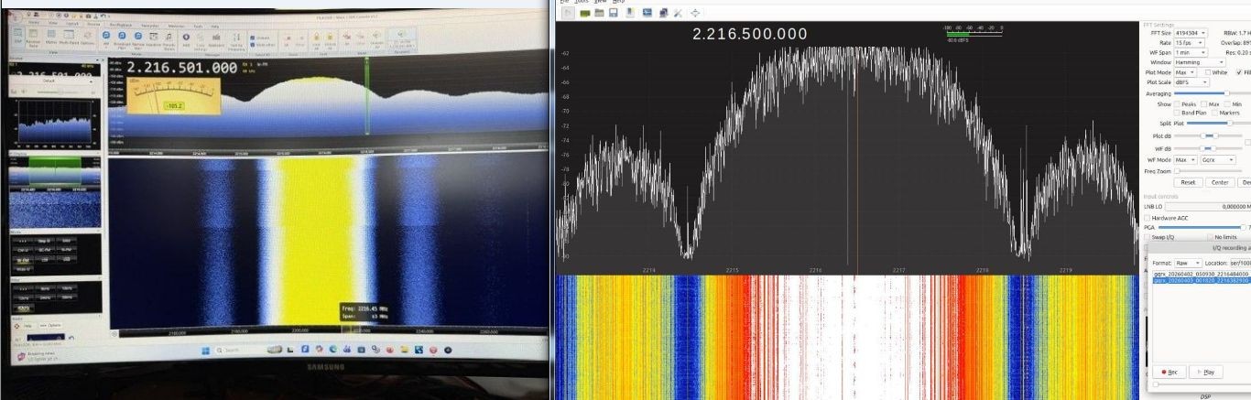Click the I/Q playback position slider
1251x400 pixels.
[1200, 384]
